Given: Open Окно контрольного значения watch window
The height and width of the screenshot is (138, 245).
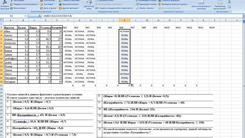Looking at the screenshot, I should 201,5.
